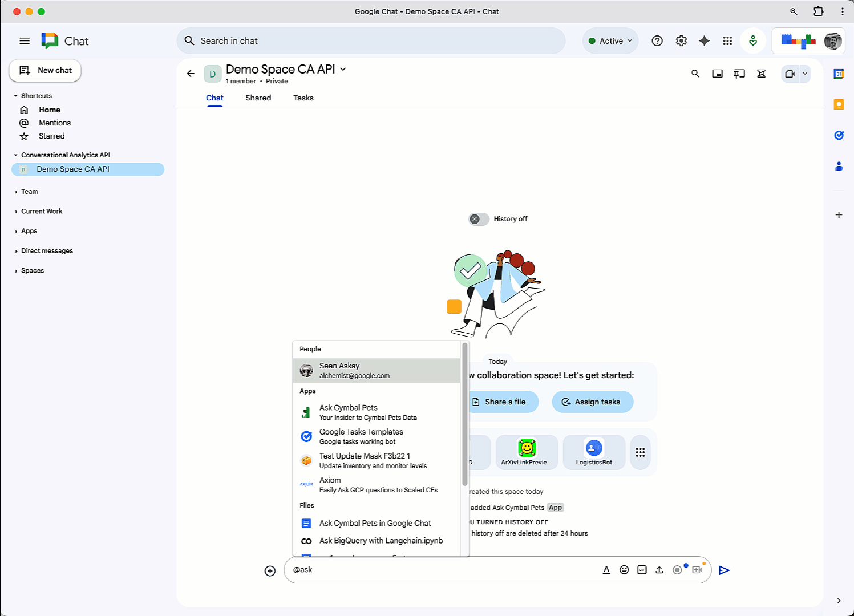Switch to the Chat tab
This screenshot has width=854, height=616.
point(214,98)
